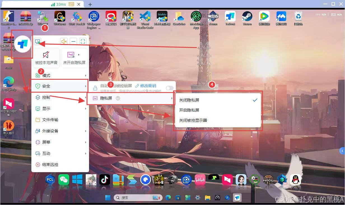The height and width of the screenshot is (205, 345).
Task: Click the screen status icon with green check
Action: pos(38,42)
